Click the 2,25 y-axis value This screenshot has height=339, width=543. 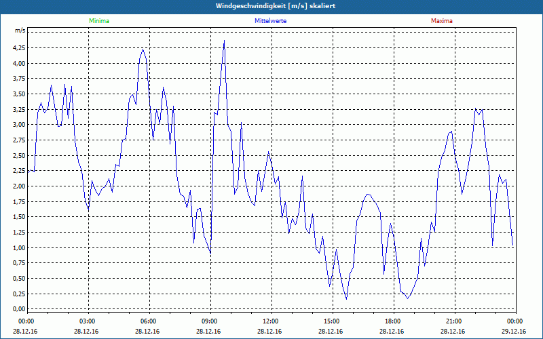[19, 171]
